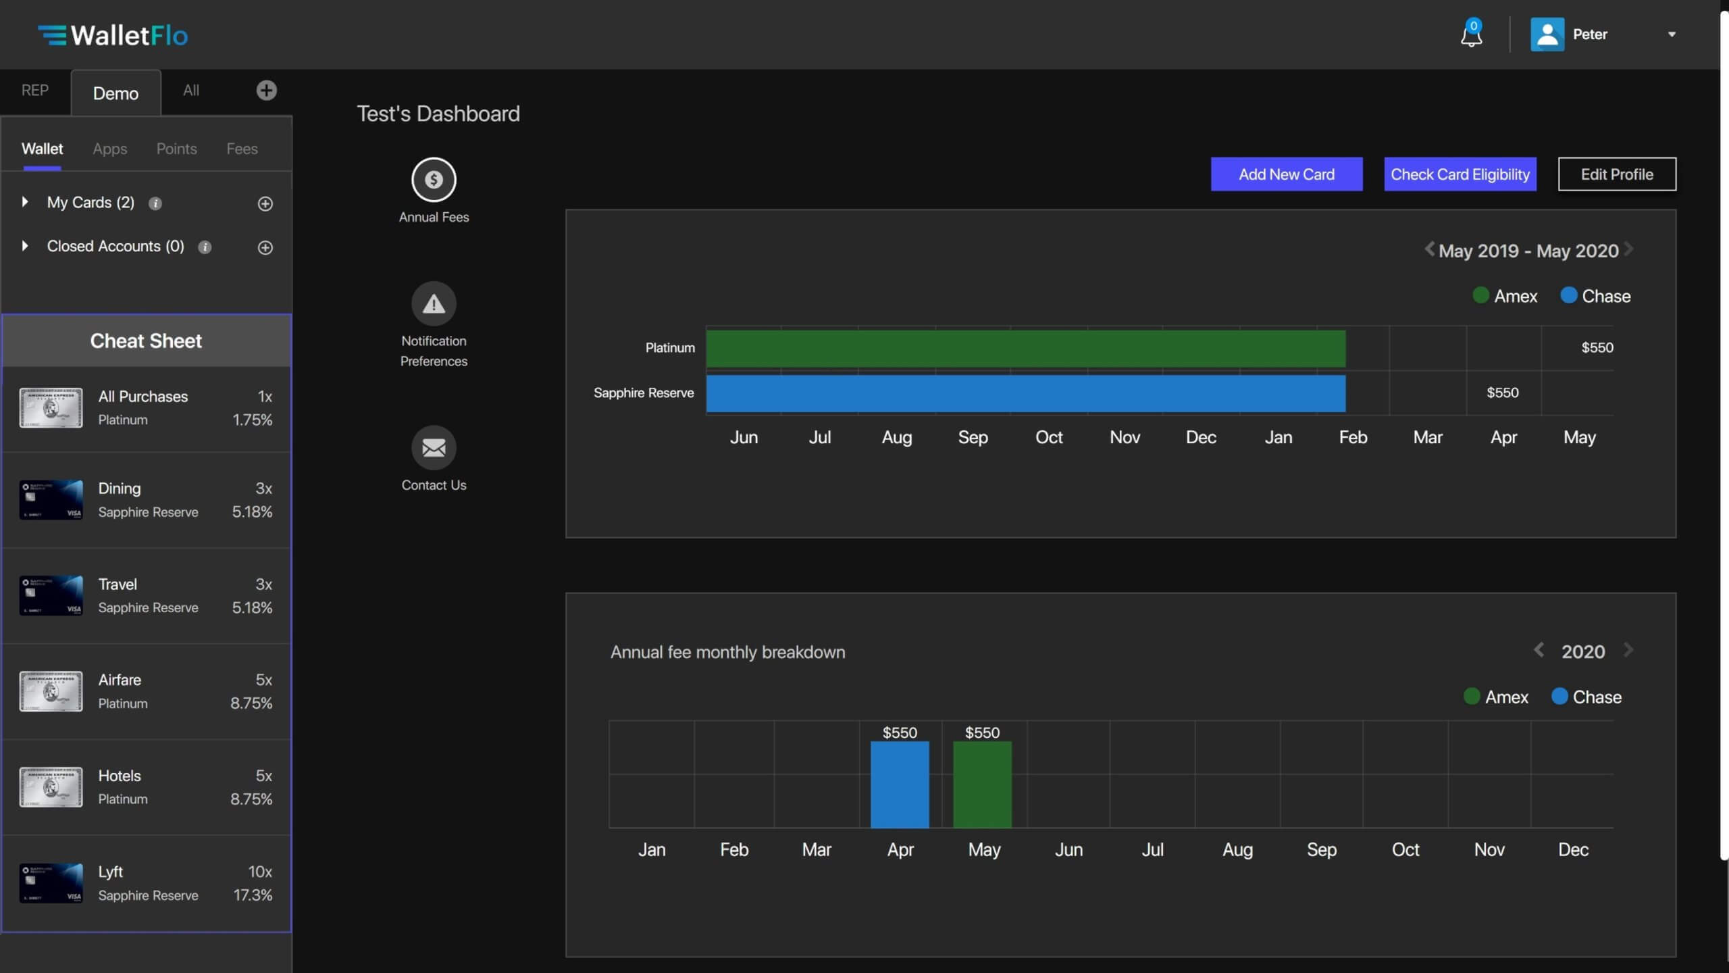Show info tooltip for My Cards
1729x973 pixels.
[155, 203]
